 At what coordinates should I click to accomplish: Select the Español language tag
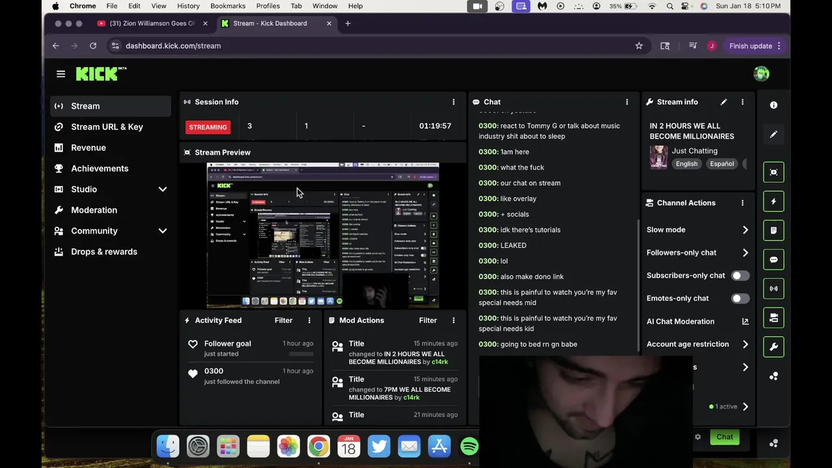tap(721, 164)
